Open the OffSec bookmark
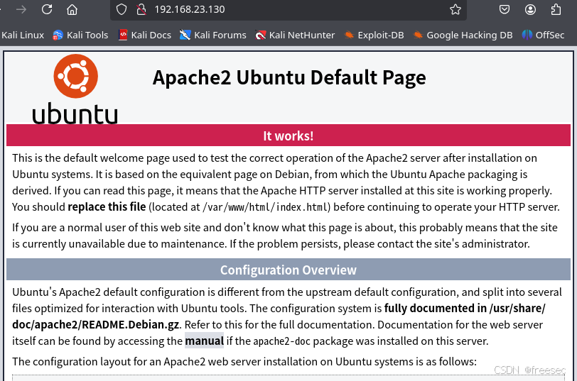This screenshot has width=577, height=381. point(543,35)
